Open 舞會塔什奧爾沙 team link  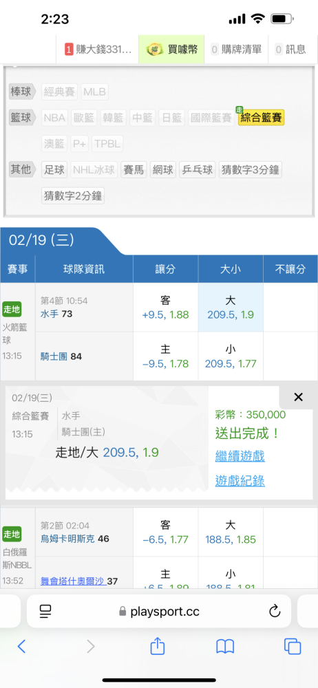point(73,581)
